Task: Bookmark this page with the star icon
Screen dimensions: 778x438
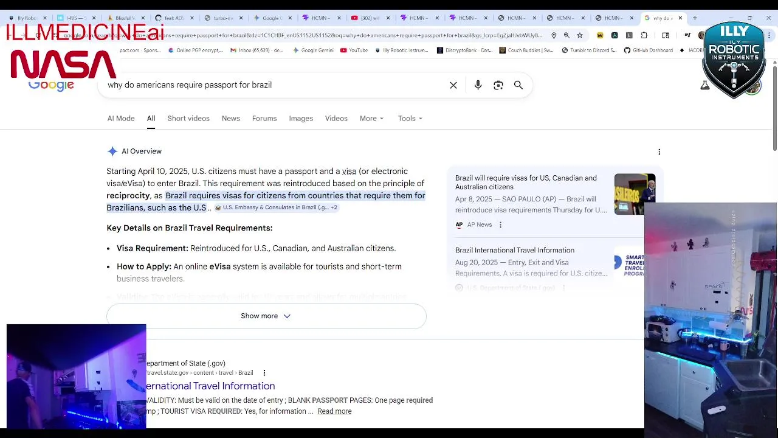Action: tap(580, 35)
